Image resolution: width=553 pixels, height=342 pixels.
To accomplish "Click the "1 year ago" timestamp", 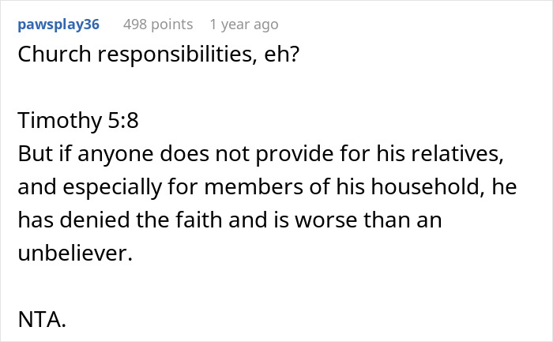I will click(243, 24).
